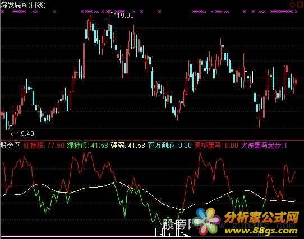Click the 大波黑马起步 indicator label
Viewport: 304px width, 239px height.
click(x=262, y=146)
